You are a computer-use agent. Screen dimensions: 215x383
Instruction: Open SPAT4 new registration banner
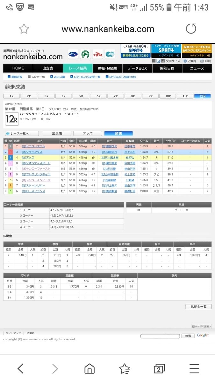coord(135,51)
